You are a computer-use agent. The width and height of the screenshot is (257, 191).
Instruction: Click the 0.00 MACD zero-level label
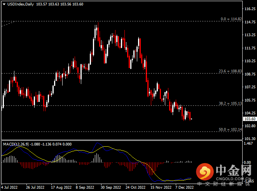(248, 162)
